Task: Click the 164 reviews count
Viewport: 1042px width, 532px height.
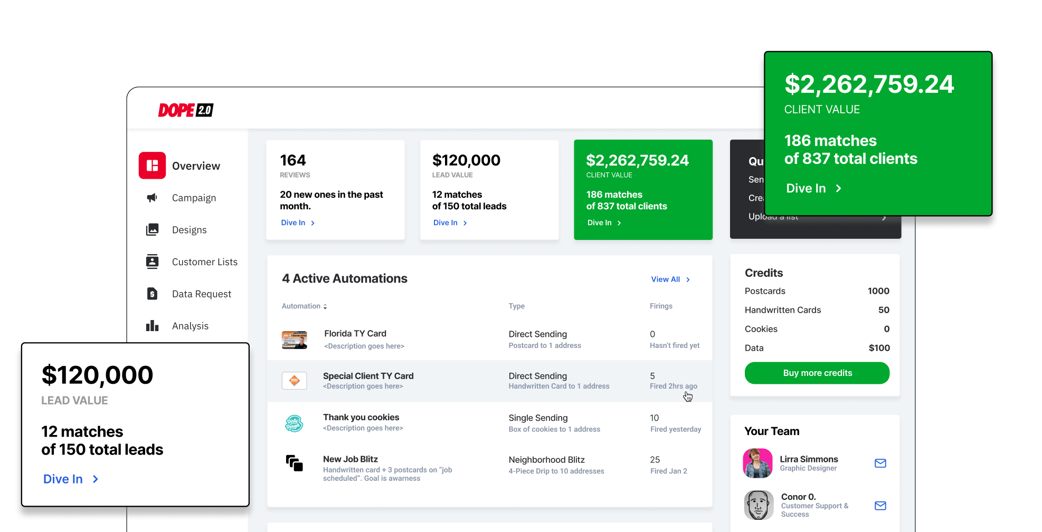Action: 293,160
